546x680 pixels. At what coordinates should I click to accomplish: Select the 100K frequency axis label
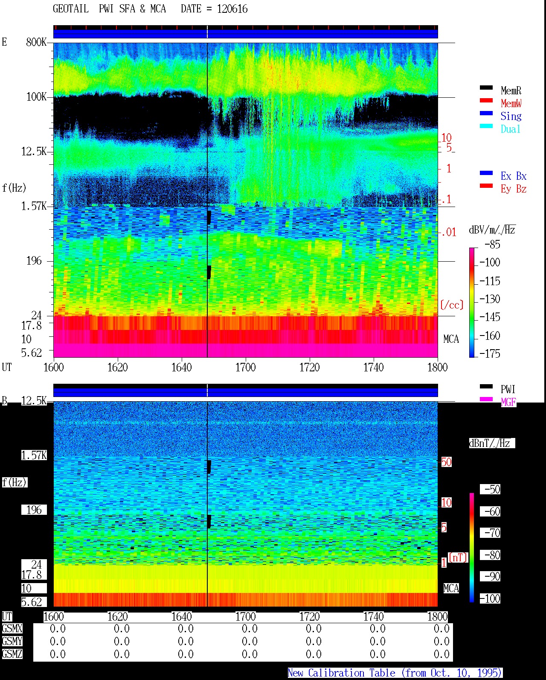pos(36,97)
